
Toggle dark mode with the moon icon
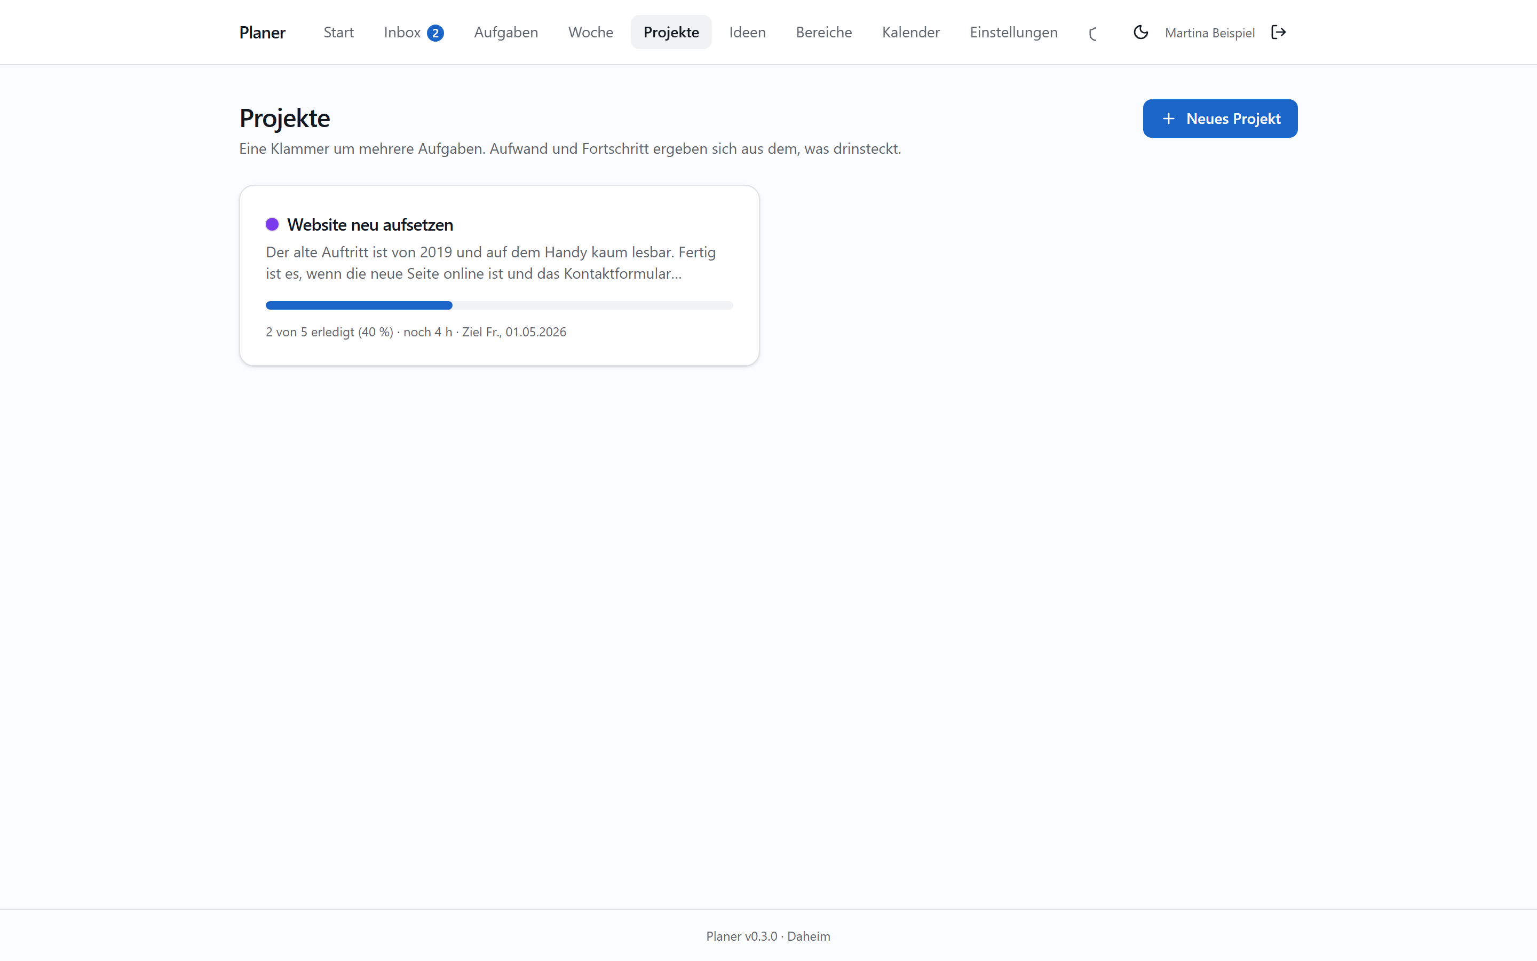[1140, 33]
